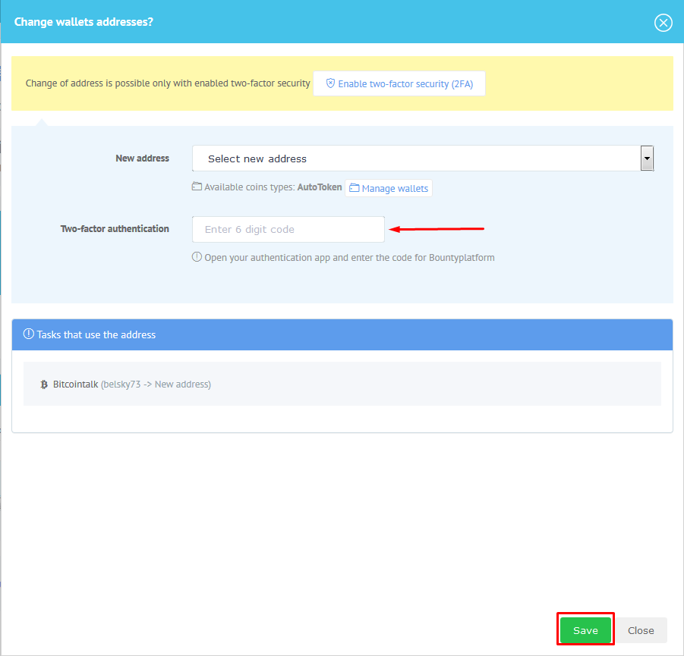The image size is (684, 656).
Task: Click the grey Close button
Action: click(x=641, y=630)
